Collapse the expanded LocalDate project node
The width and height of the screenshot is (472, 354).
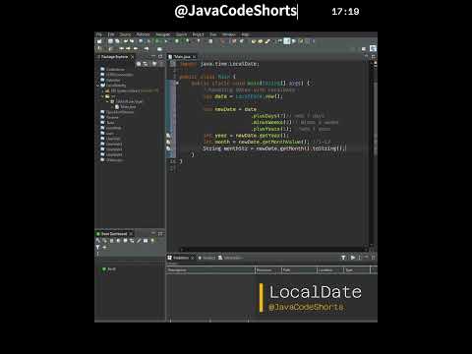pyautogui.click(x=97, y=86)
